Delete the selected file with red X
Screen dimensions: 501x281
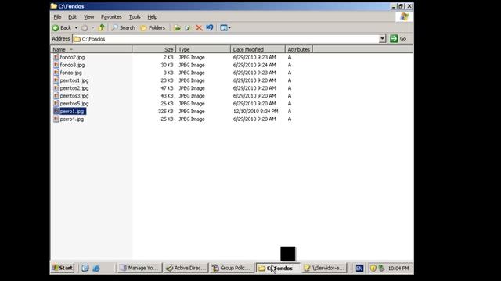(x=199, y=28)
